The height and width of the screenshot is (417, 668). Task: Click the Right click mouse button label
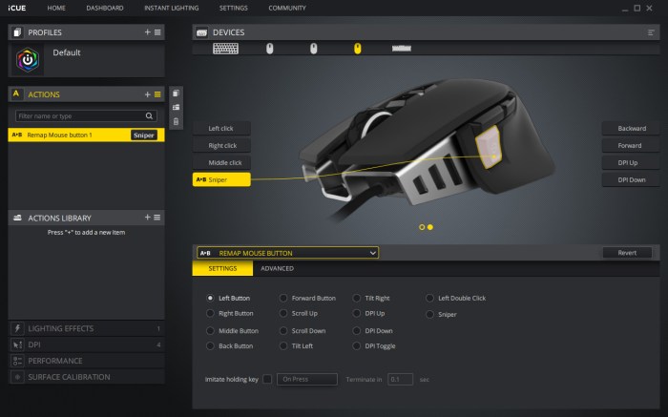click(x=221, y=145)
